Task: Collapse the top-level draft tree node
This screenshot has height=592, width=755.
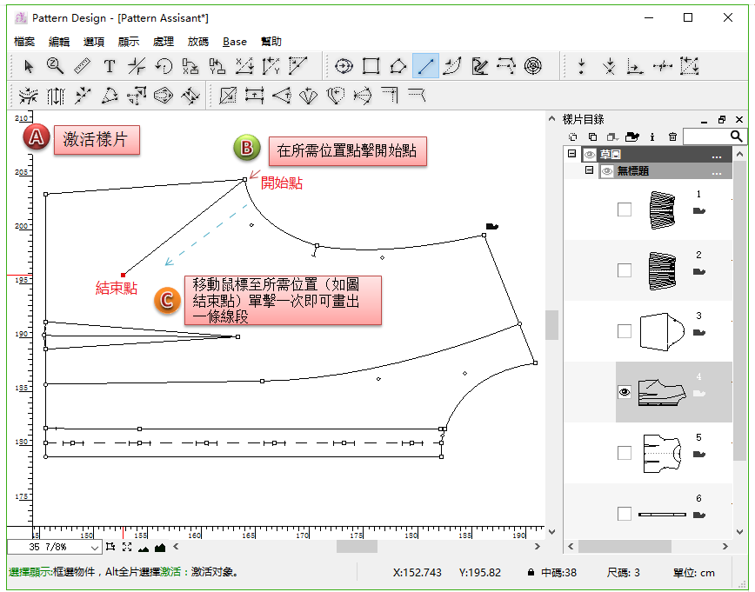Action: 571,154
